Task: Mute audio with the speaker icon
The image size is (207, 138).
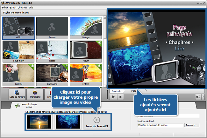Action: tap(198, 97)
